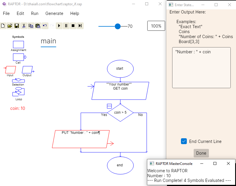Undo the last action with the arrow icon
Image resolution: width=236 pixels, height=186 pixels.
pyautogui.click(x=45, y=26)
